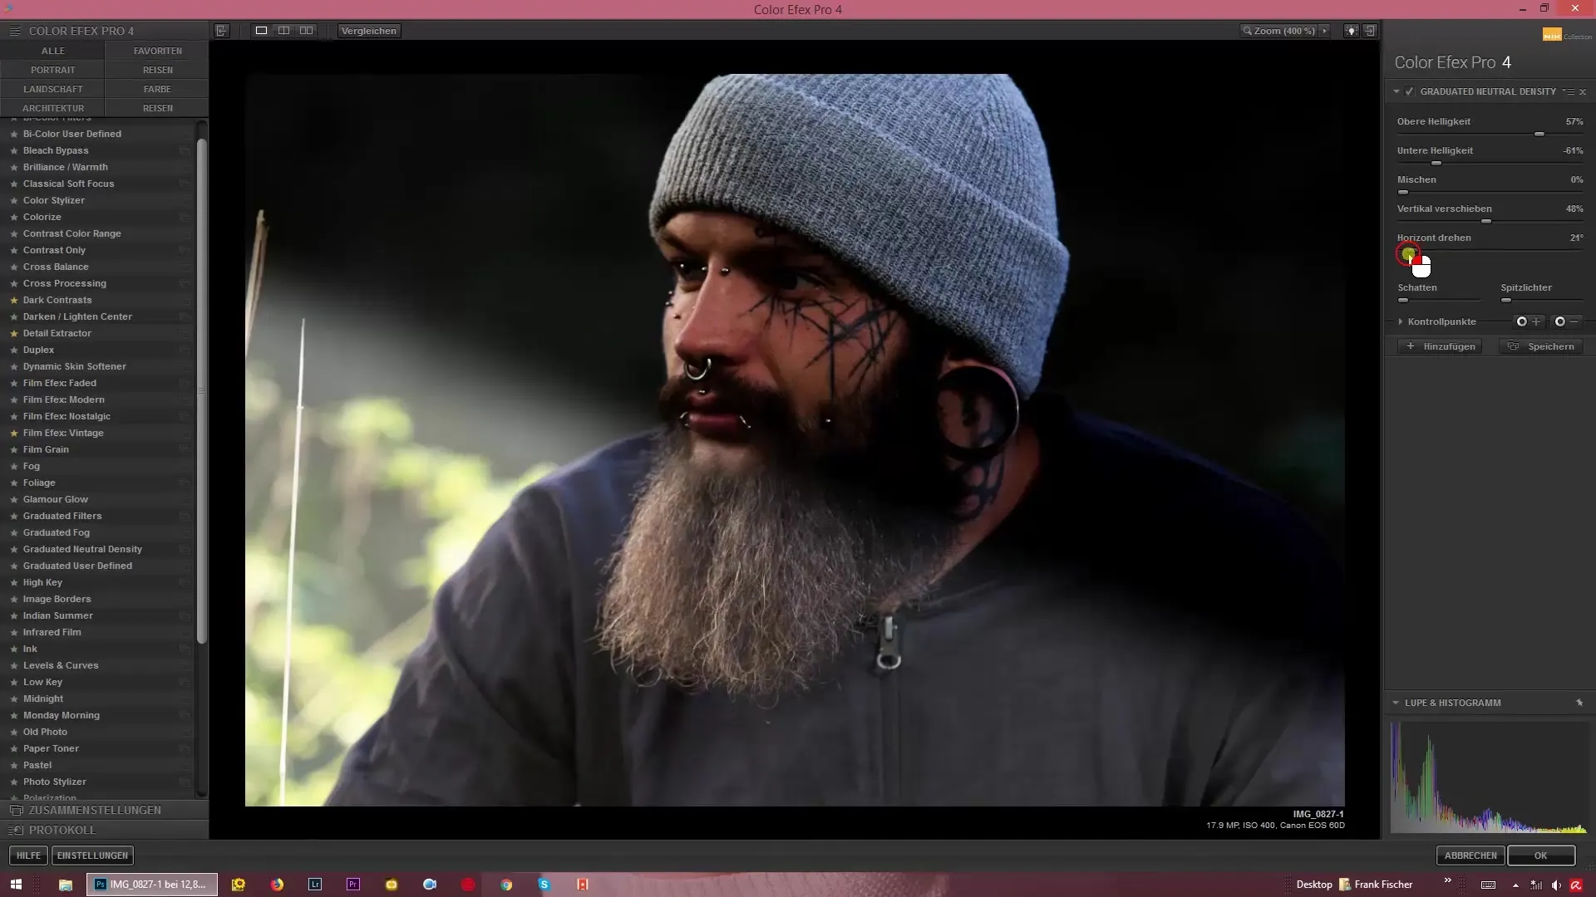1596x897 pixels.
Task: Select the ALLE category tab
Action: [52, 51]
